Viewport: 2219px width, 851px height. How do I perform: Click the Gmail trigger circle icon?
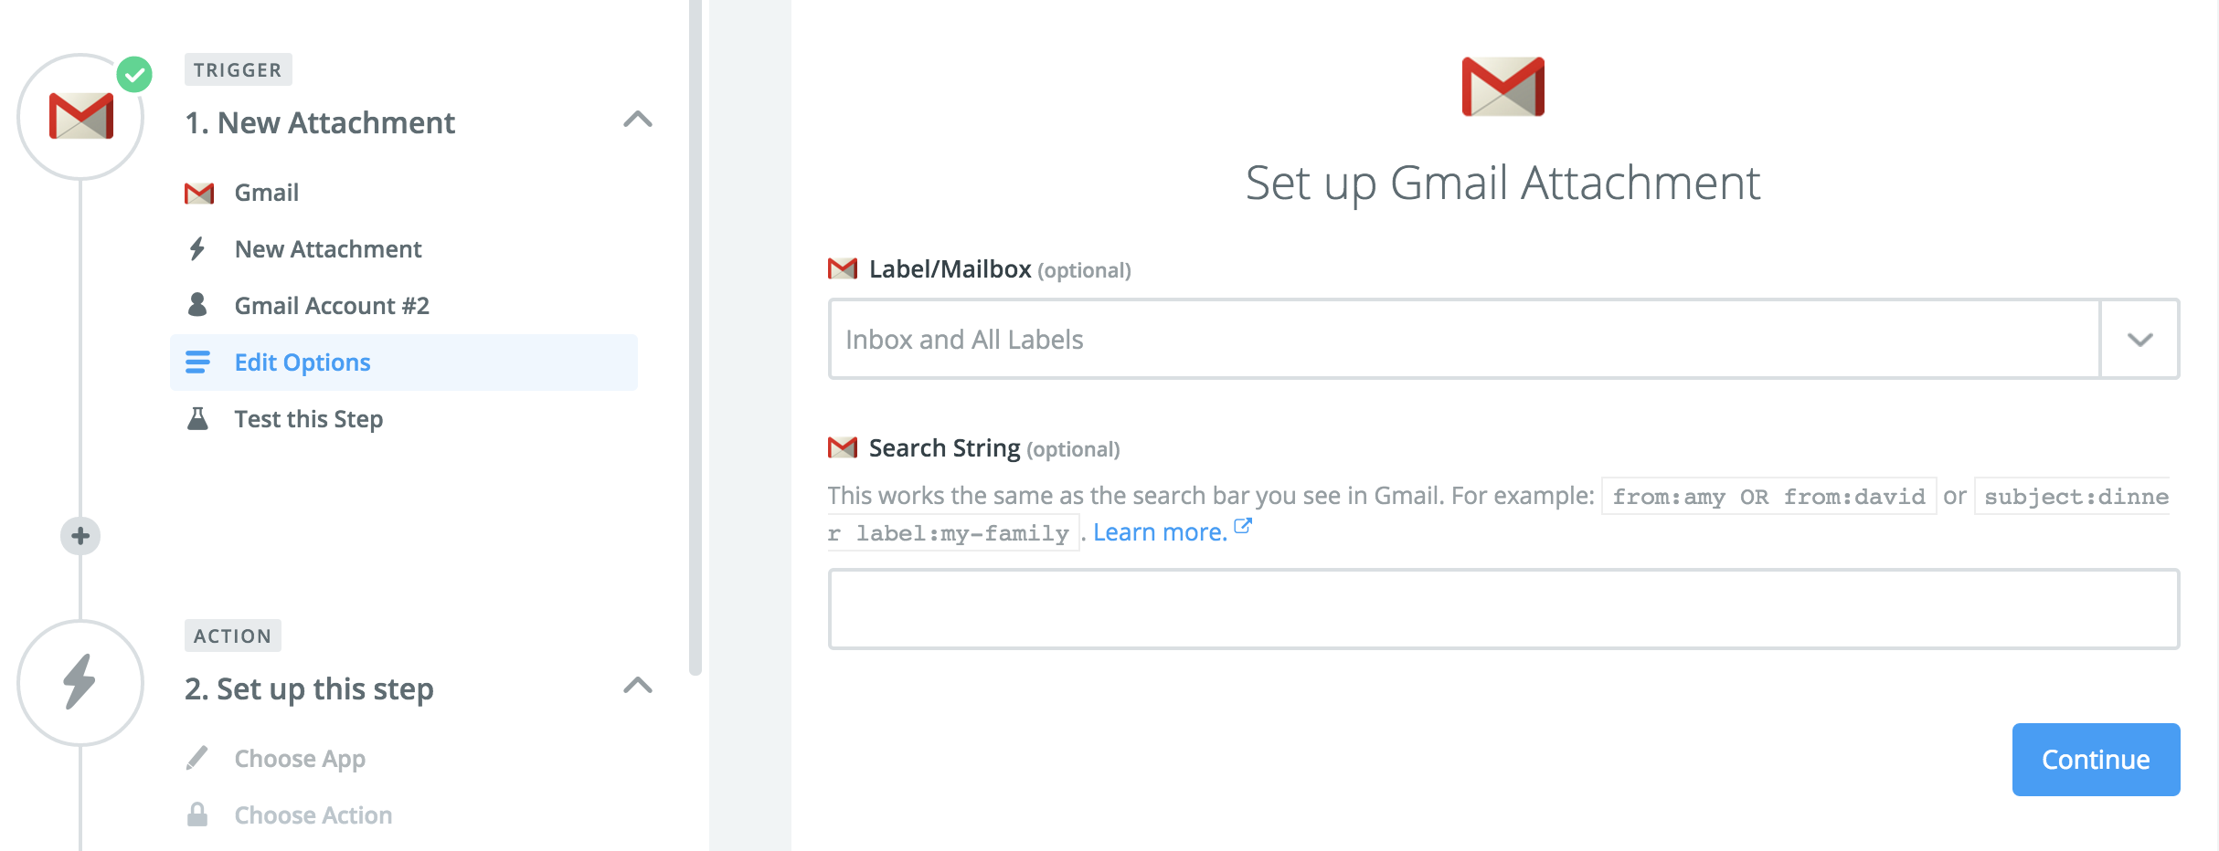tap(80, 116)
